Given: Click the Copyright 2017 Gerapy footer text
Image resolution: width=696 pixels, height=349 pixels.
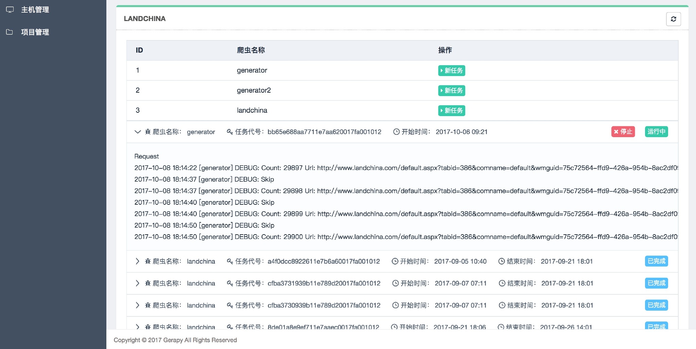Looking at the screenshot, I should pos(175,340).
